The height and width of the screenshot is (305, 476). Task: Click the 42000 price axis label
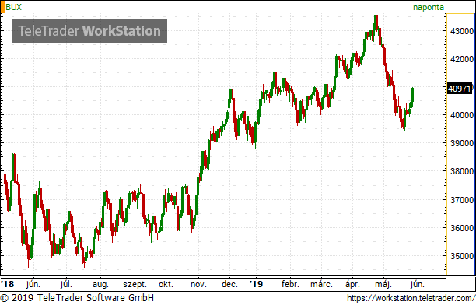(462, 59)
